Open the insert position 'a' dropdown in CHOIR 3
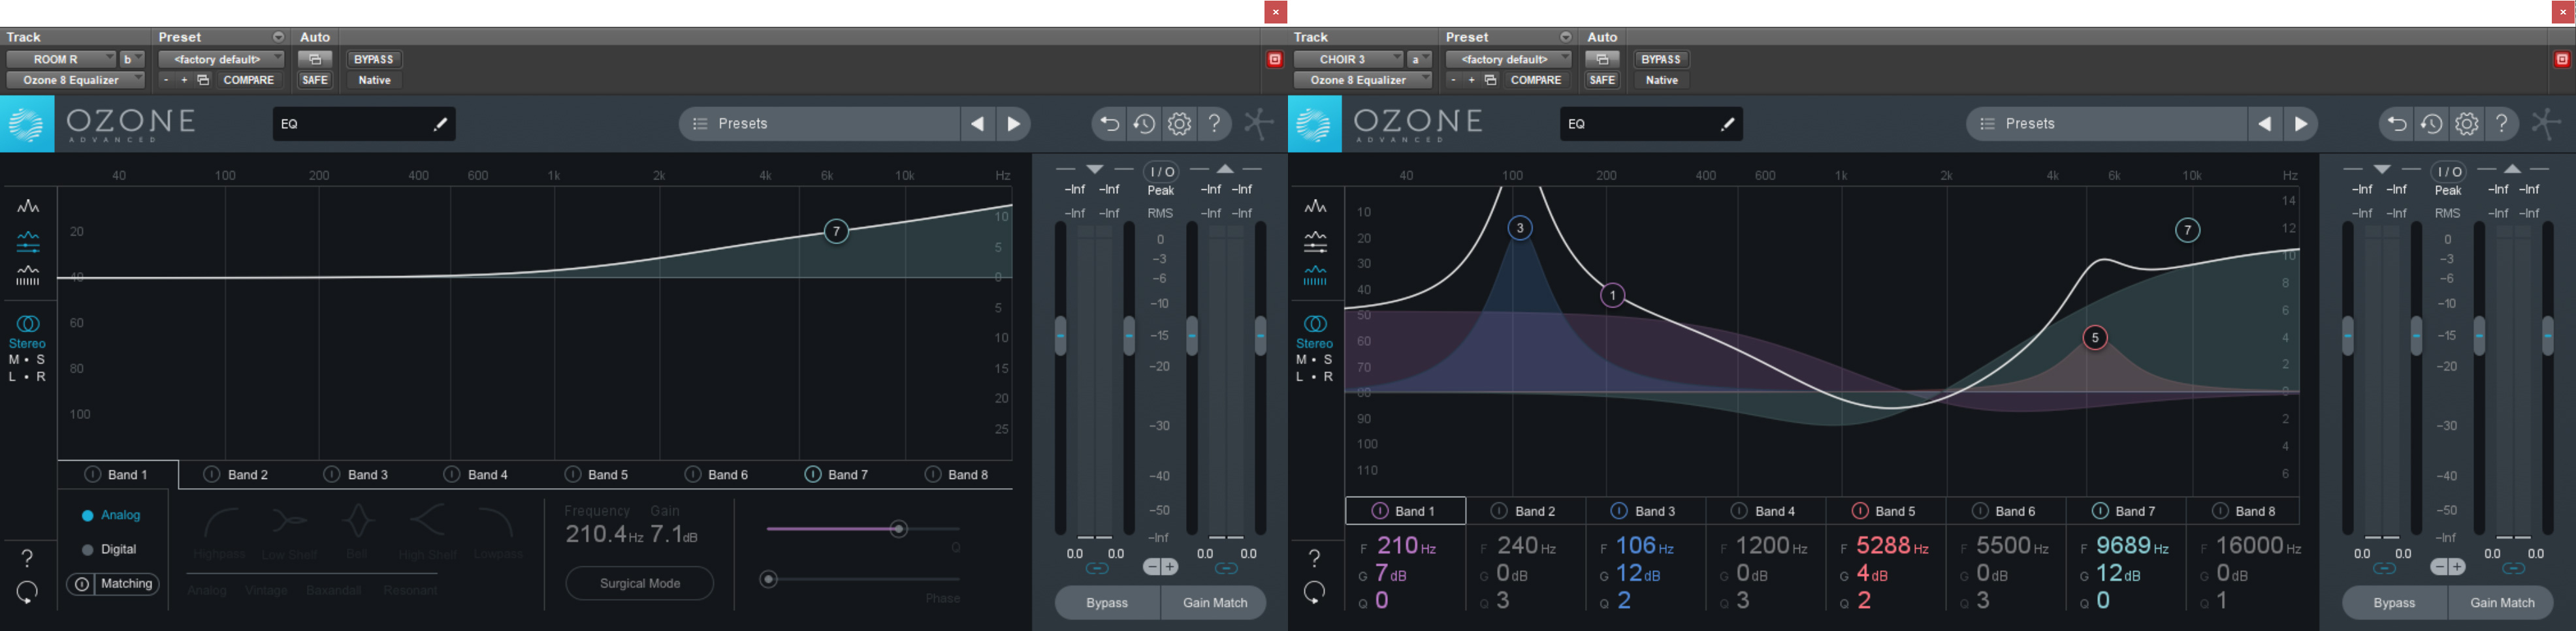 coord(1419,60)
